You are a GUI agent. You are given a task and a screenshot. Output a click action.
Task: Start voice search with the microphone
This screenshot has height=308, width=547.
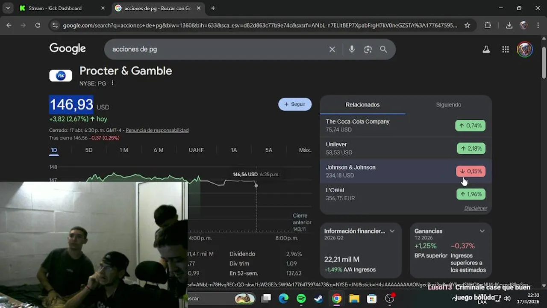pyautogui.click(x=352, y=49)
